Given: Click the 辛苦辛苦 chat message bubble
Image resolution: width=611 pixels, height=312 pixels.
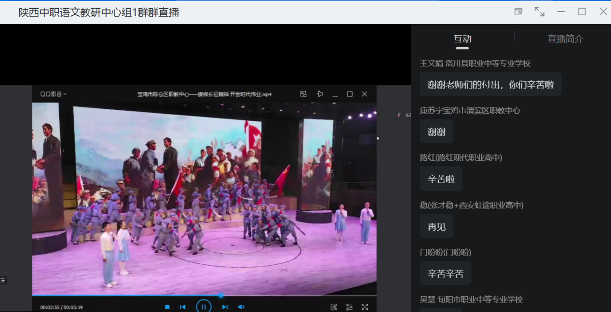Looking at the screenshot, I should click(446, 273).
